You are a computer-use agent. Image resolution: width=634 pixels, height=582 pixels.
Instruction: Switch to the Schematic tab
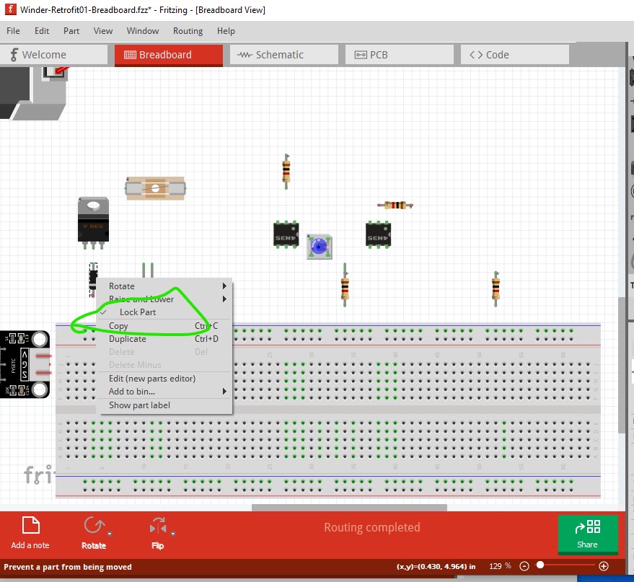pyautogui.click(x=284, y=55)
